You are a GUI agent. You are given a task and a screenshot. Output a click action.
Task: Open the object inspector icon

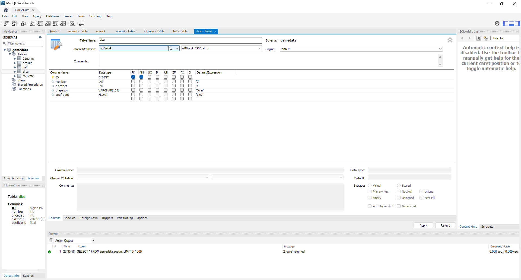[23, 24]
